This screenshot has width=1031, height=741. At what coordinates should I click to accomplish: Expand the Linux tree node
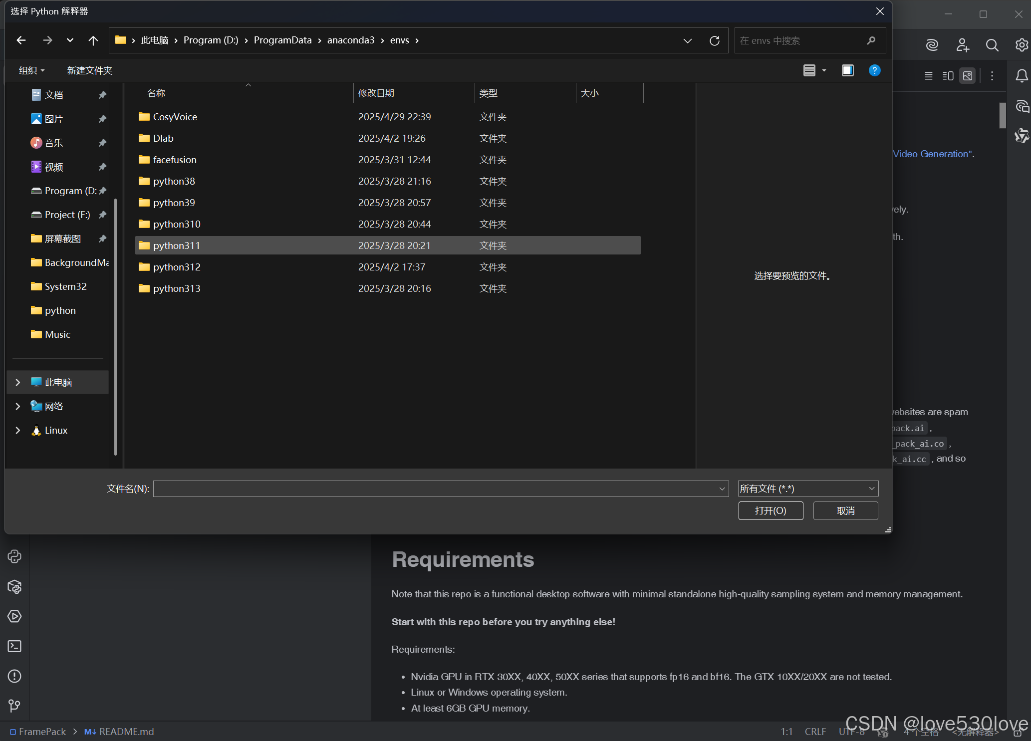pos(18,430)
